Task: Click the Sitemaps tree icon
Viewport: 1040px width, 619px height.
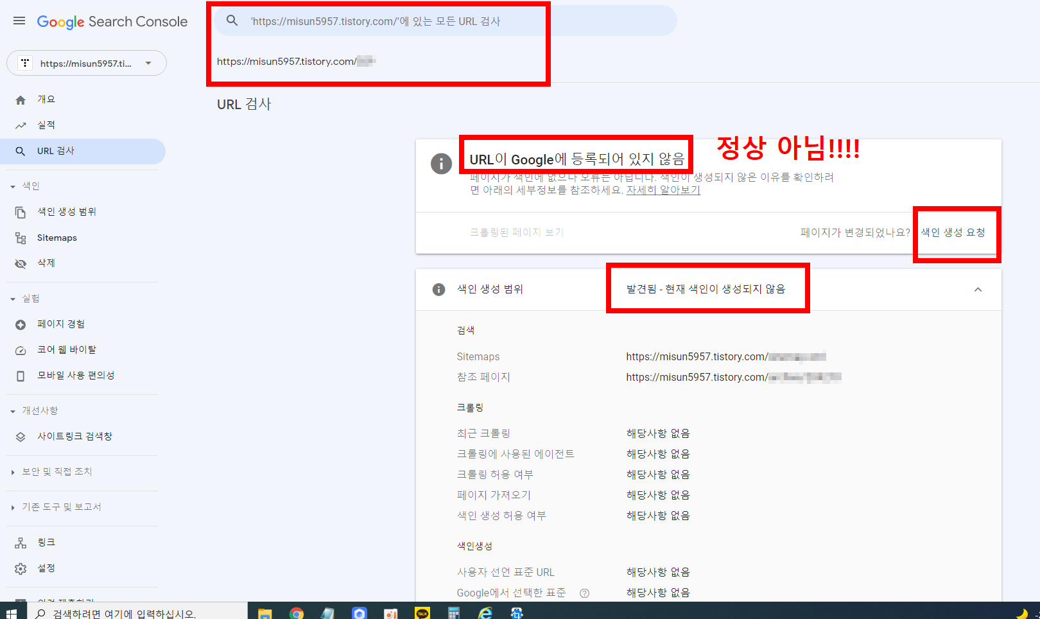Action: pos(21,238)
